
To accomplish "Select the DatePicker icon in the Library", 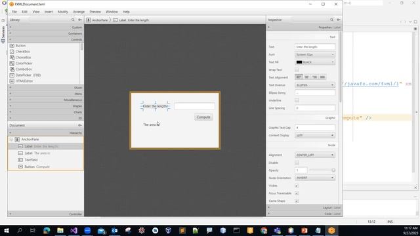I will coord(12,75).
